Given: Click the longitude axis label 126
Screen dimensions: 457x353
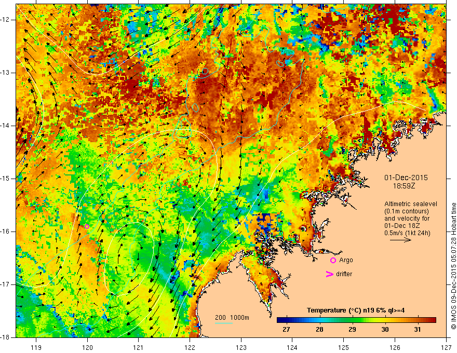Looking at the screenshot, I should coord(395,347).
